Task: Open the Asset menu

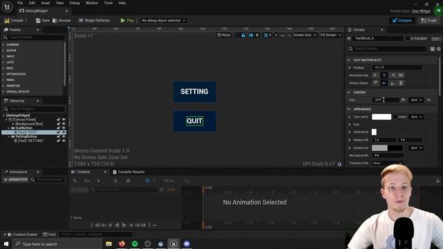Action: 46,3
